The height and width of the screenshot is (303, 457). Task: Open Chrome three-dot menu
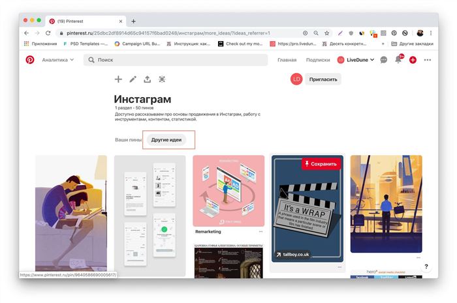tap(431, 33)
